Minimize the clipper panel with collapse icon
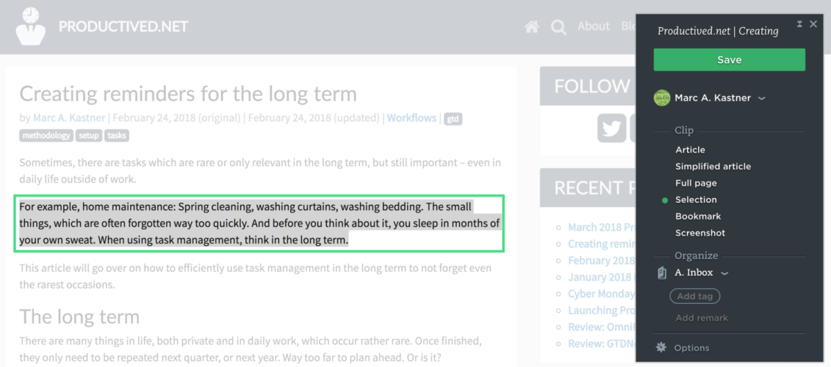 799,23
